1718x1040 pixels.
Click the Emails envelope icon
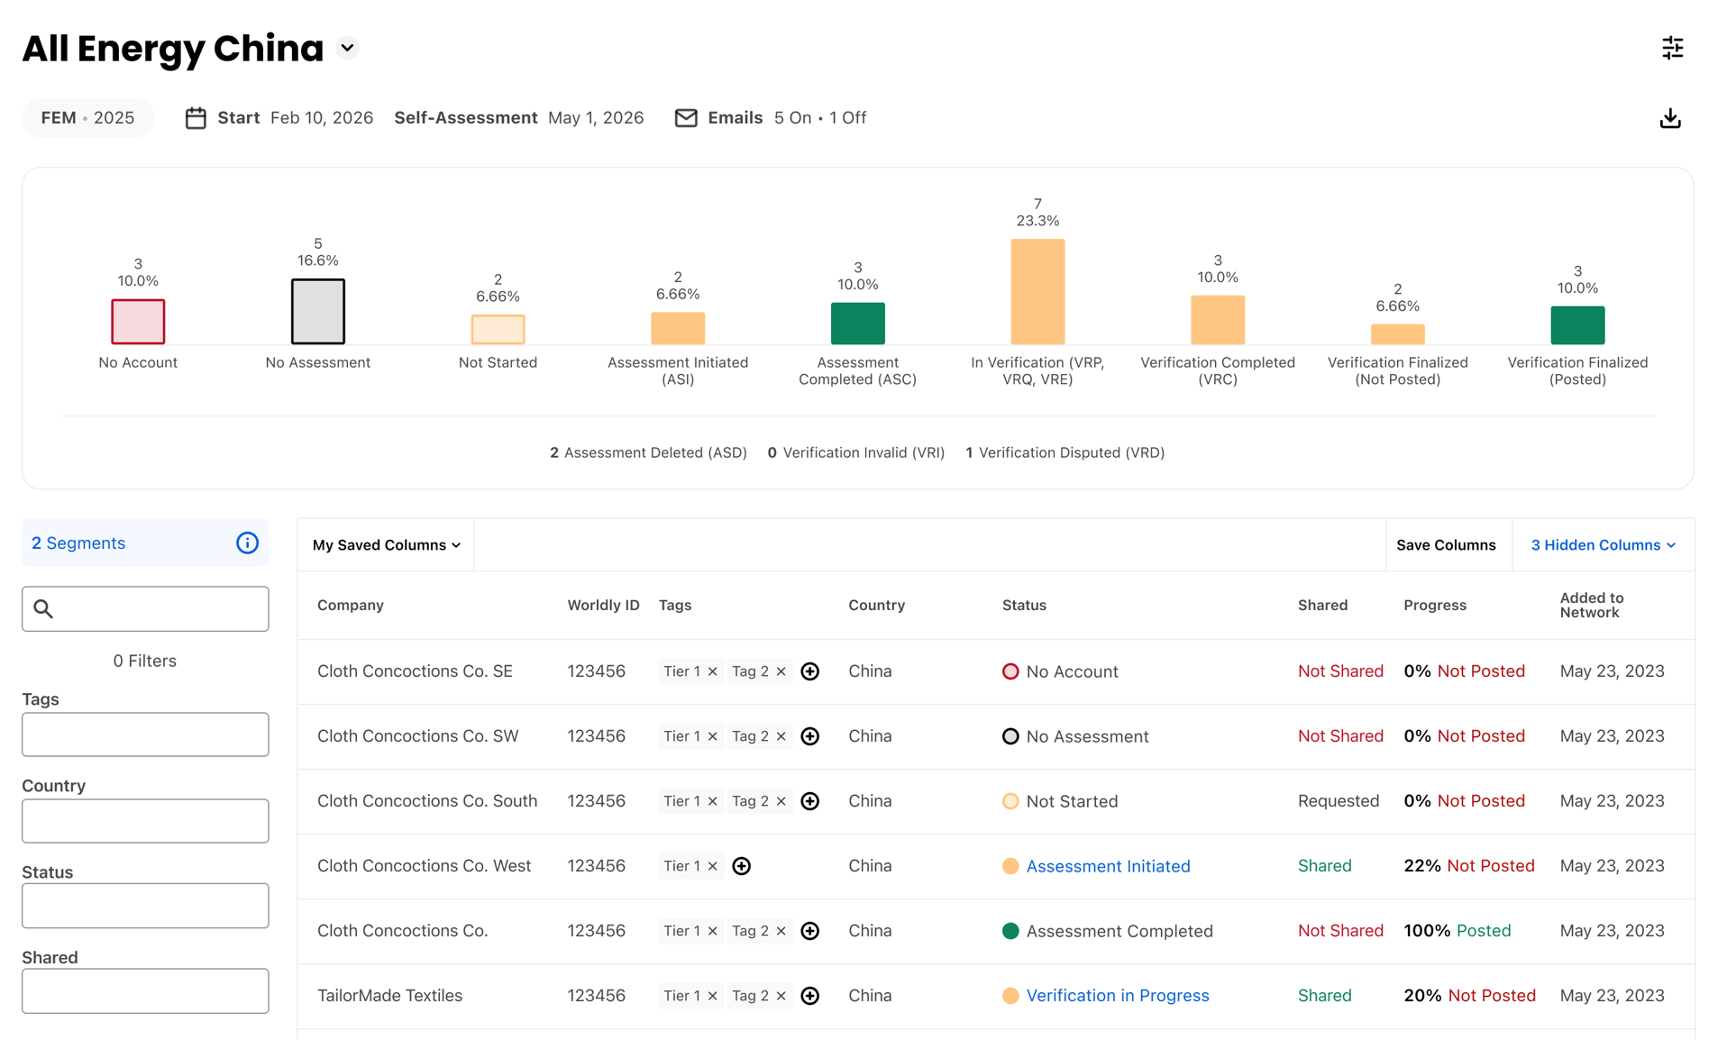point(685,118)
